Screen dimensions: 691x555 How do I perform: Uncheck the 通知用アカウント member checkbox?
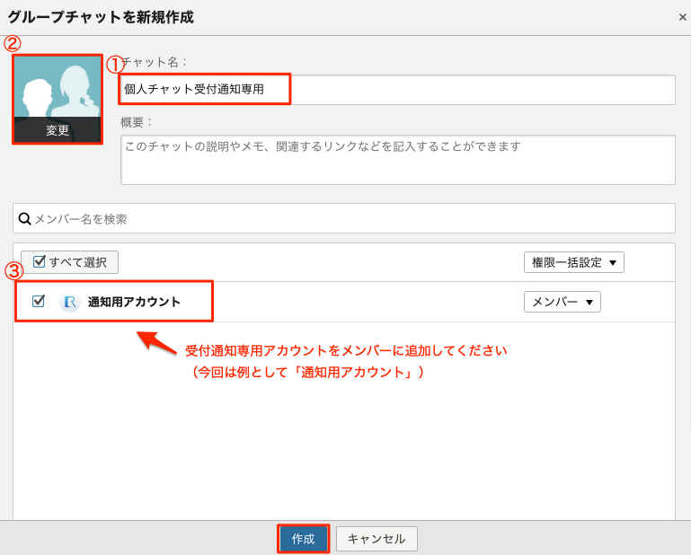pos(39,302)
